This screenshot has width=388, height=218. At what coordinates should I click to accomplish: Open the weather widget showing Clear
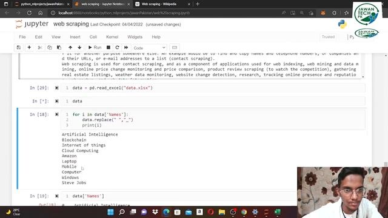pos(13,212)
